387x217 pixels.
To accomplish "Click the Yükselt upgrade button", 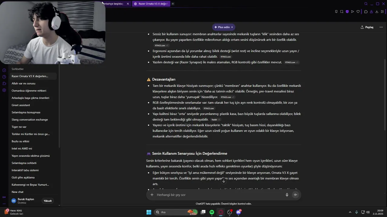I will (47, 201).
